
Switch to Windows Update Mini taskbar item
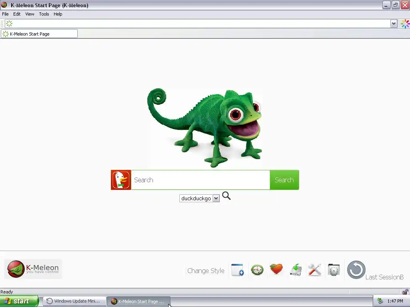pos(74,301)
